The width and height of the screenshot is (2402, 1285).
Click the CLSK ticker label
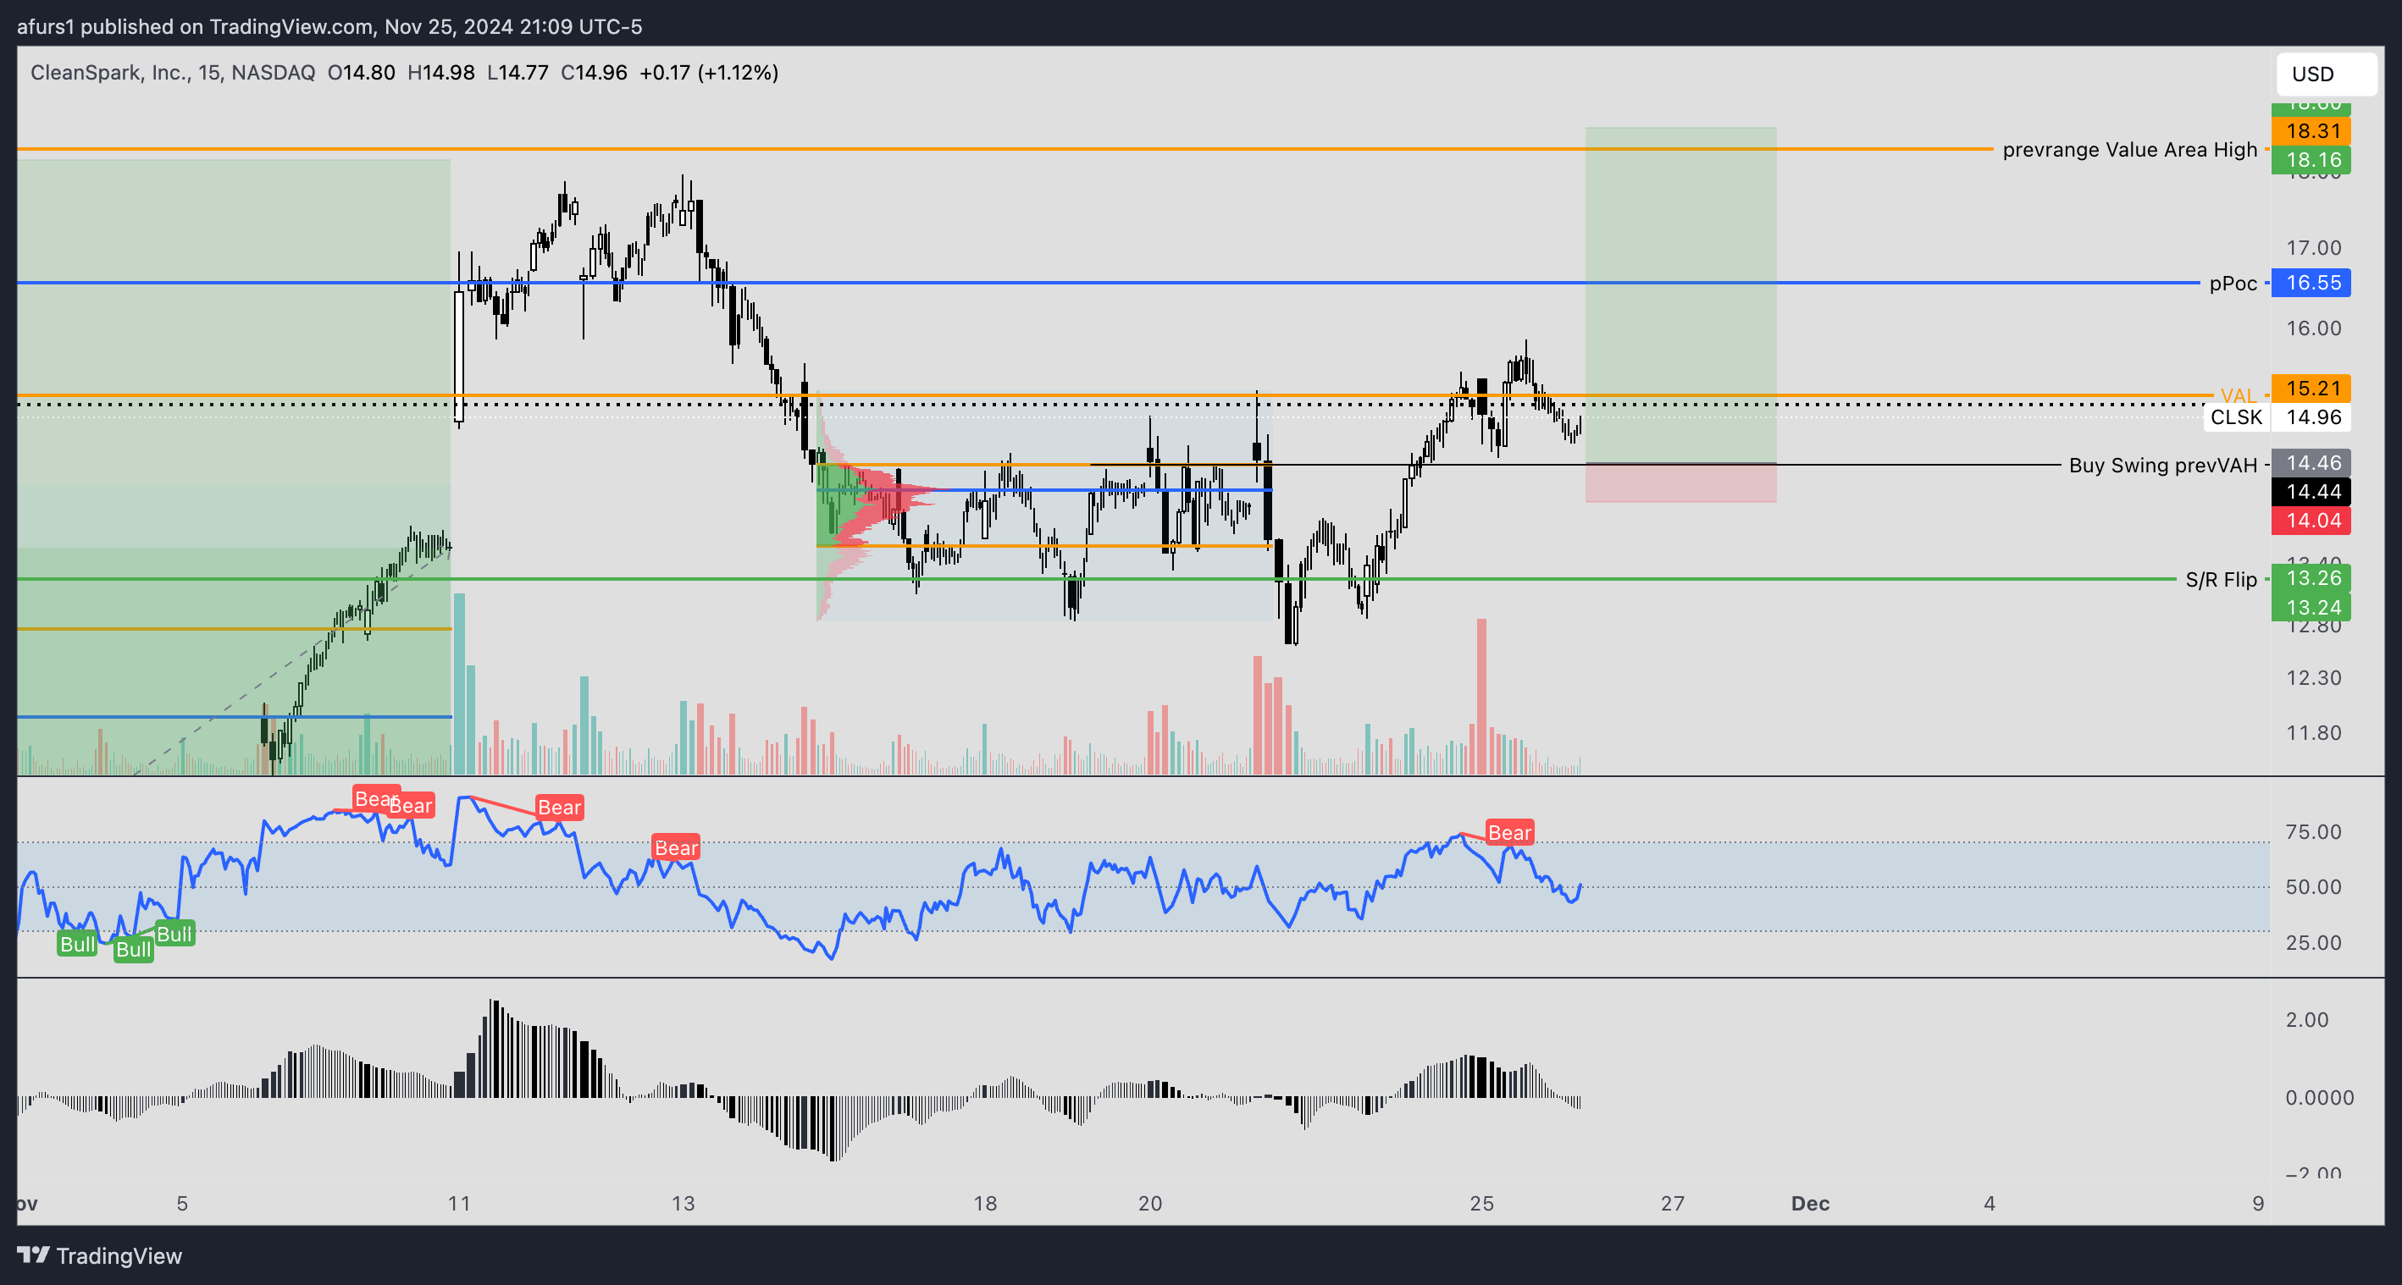2236,416
